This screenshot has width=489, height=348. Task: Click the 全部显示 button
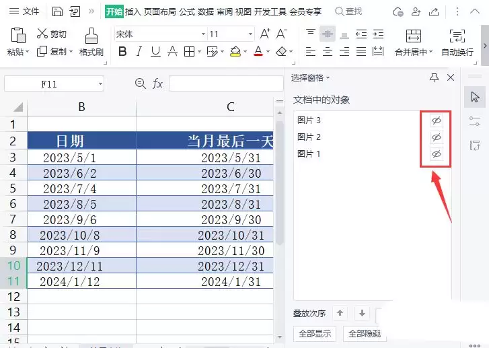click(x=315, y=334)
